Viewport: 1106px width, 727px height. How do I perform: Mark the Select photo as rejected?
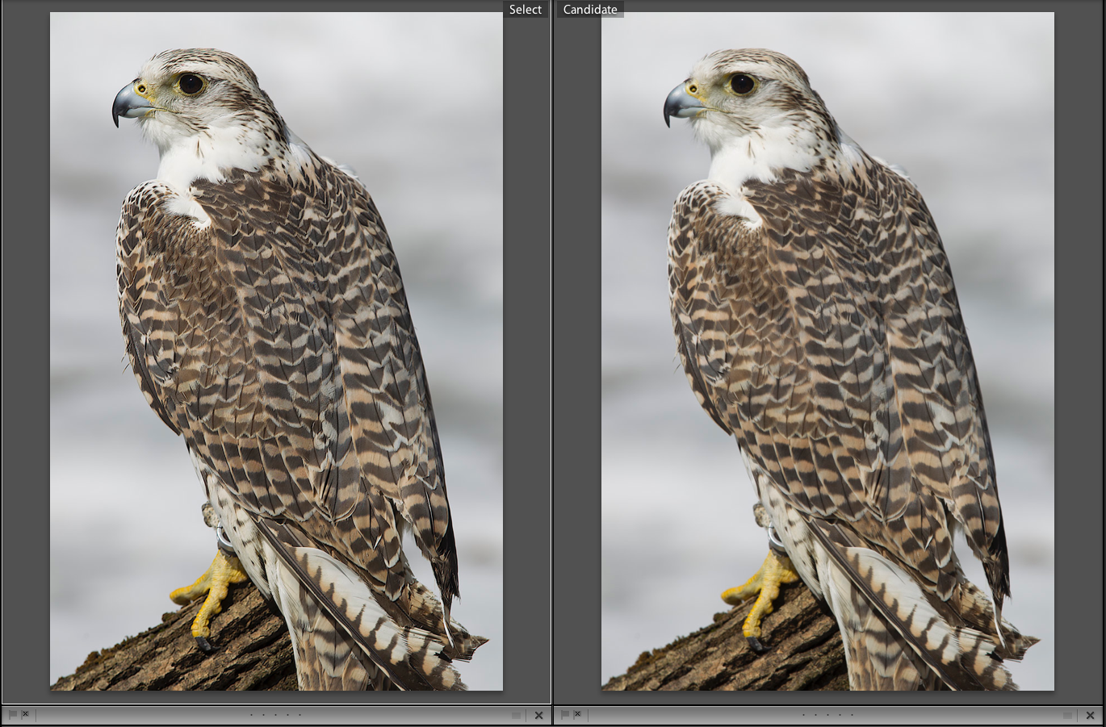tap(26, 715)
